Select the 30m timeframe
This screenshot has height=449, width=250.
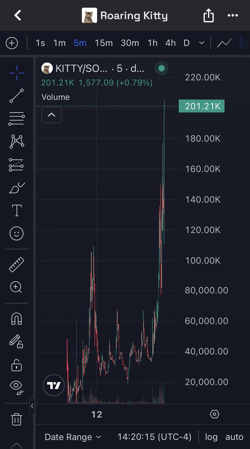click(129, 43)
